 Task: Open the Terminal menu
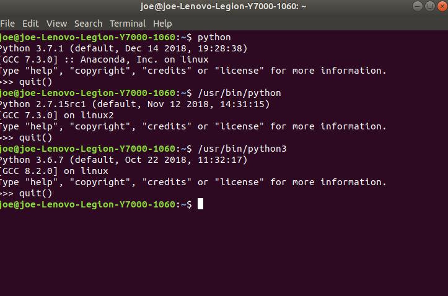click(128, 24)
